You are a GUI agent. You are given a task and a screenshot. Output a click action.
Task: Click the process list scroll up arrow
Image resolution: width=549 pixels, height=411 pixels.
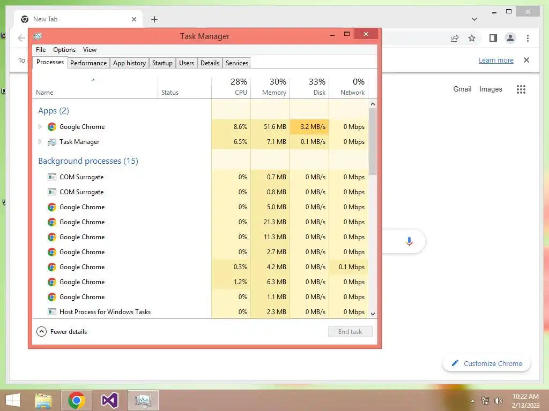click(373, 104)
